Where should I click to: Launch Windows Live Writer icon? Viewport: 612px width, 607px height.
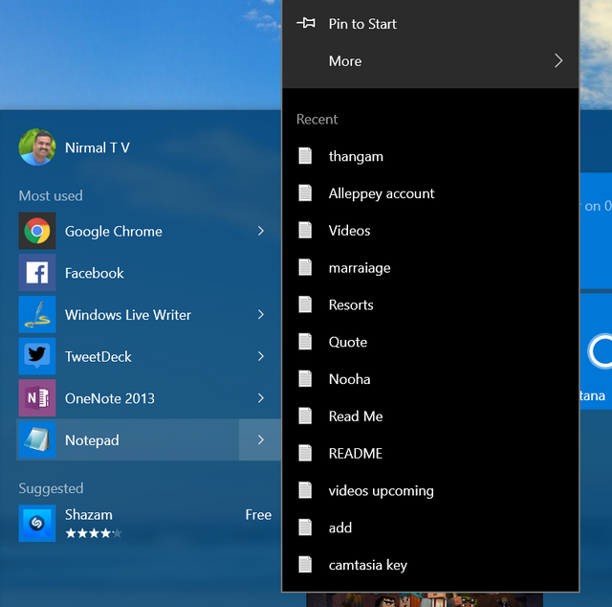(x=37, y=314)
